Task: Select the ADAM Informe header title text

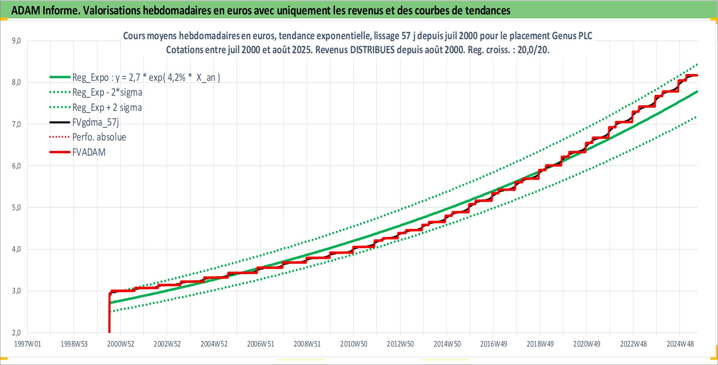Action: pyautogui.click(x=261, y=10)
